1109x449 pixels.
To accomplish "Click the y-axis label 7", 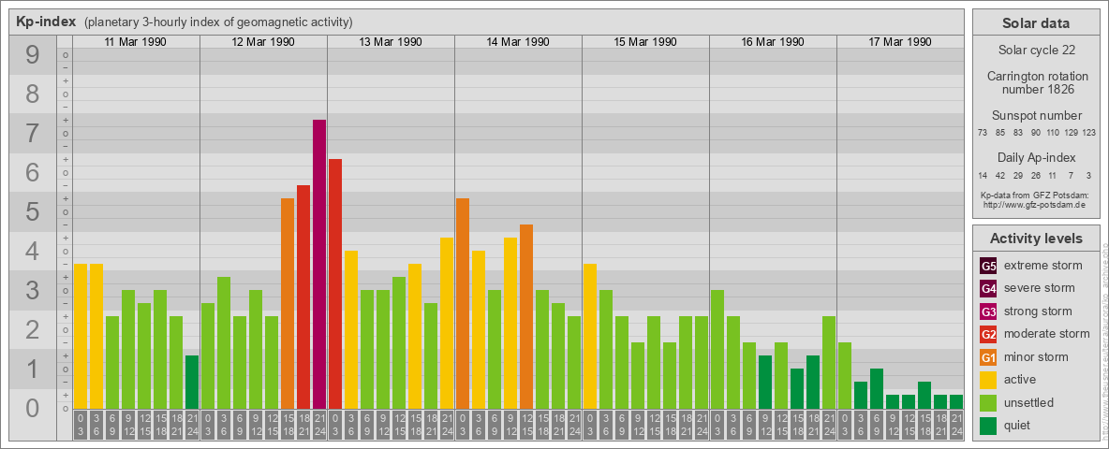I will [33, 134].
